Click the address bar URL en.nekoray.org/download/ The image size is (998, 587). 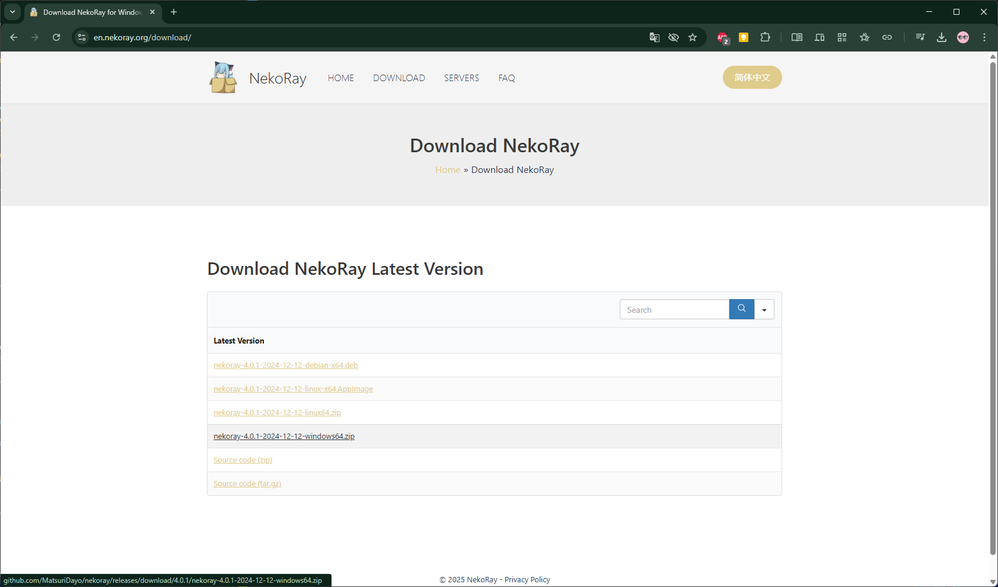tap(142, 37)
